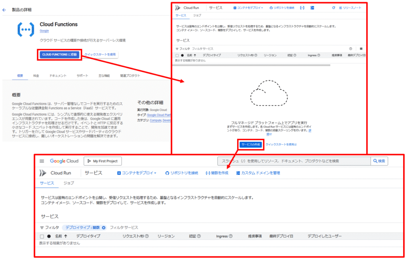Click カスタム ドメインを管理 in the toolbar
408x260 pixels.
258,173
